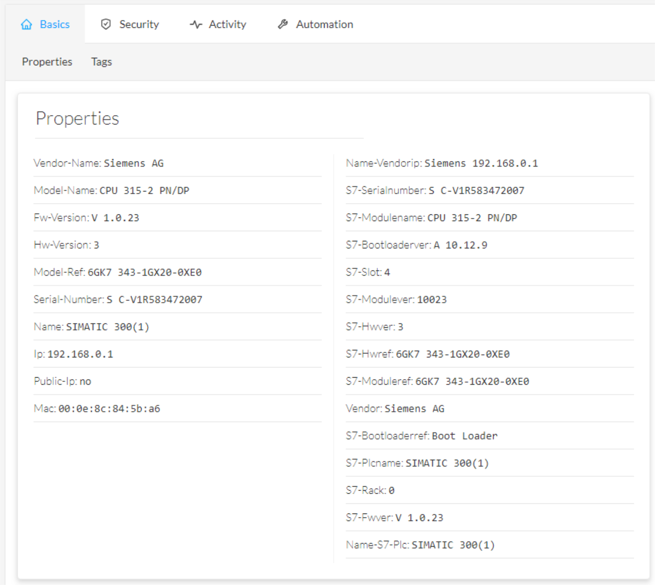
Task: Switch to the Security tab
Action: 130,24
